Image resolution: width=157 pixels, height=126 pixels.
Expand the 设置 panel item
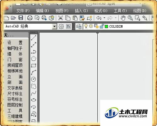pos(15,43)
